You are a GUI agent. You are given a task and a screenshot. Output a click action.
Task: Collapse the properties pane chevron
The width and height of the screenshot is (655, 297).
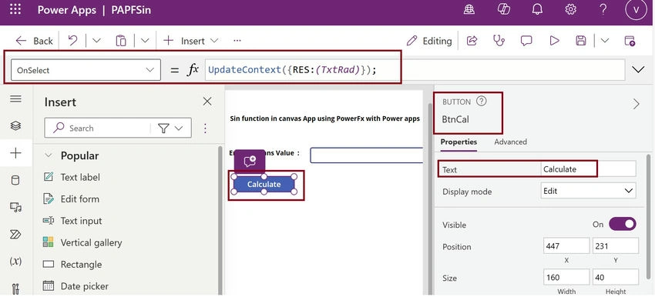[x=636, y=104]
